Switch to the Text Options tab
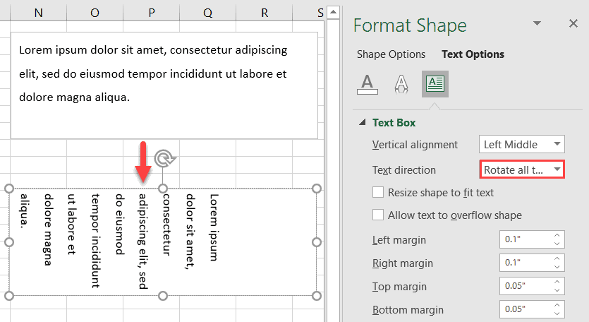The width and height of the screenshot is (589, 322). (x=473, y=54)
